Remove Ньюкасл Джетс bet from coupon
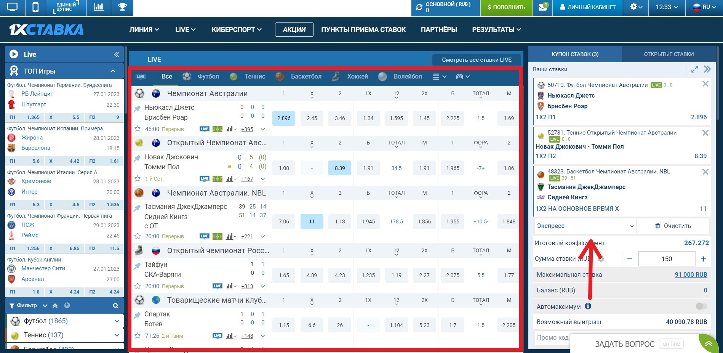Image resolution: width=723 pixels, height=353 pixels. [x=705, y=84]
